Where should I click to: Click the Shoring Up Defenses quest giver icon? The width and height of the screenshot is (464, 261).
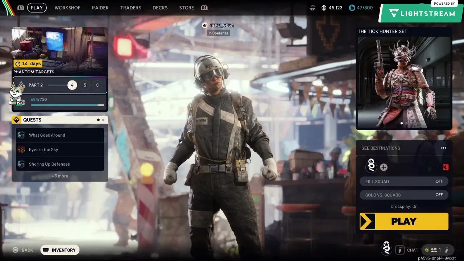[x=21, y=164]
